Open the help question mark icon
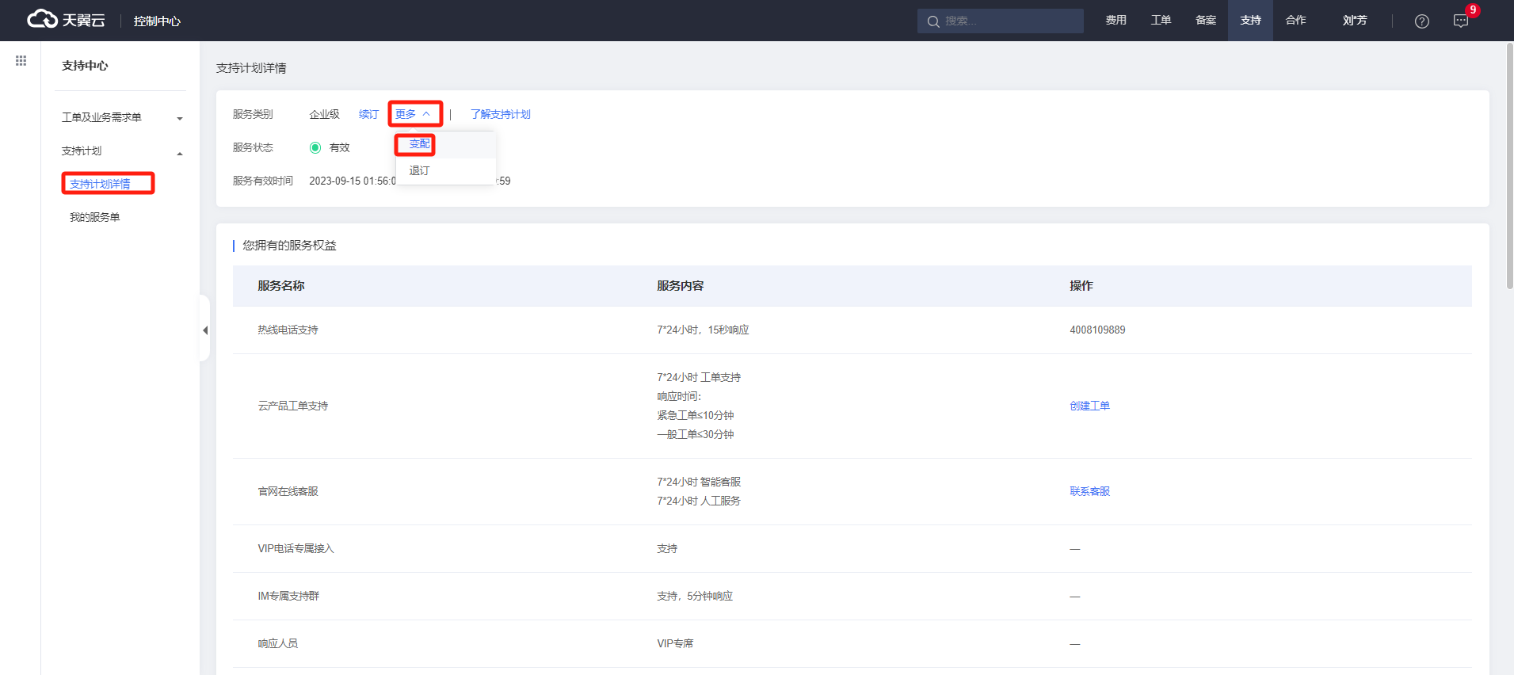 (x=1421, y=21)
